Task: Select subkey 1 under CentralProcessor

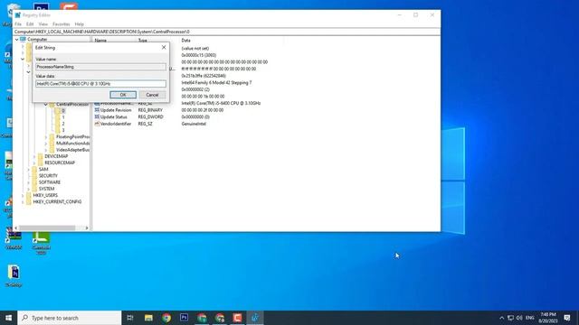Action: click(x=63, y=117)
